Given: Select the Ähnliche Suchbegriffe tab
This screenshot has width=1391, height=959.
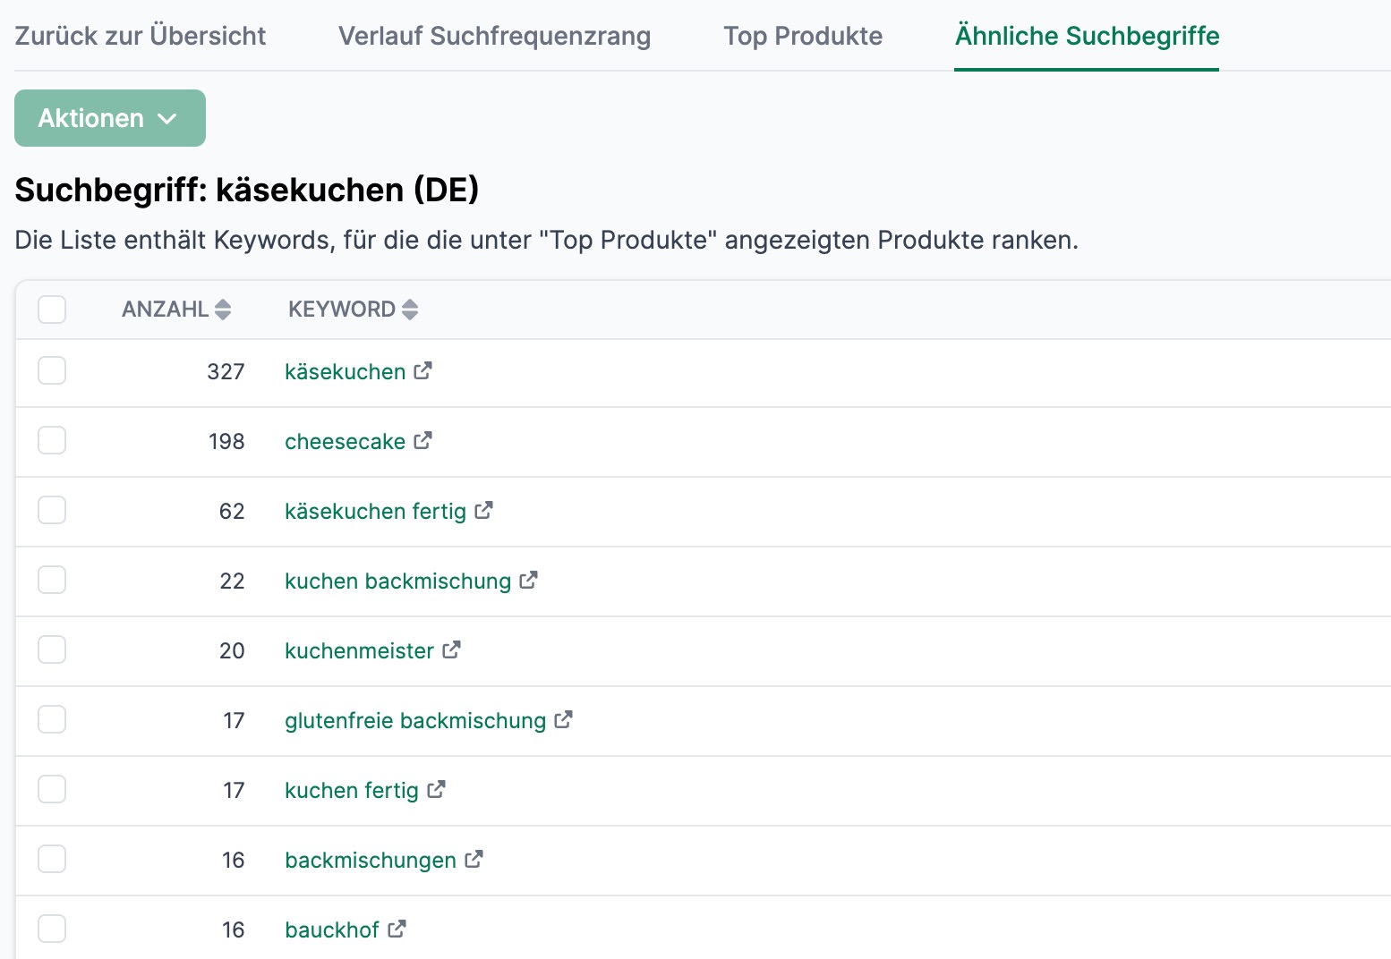Looking at the screenshot, I should [1087, 36].
